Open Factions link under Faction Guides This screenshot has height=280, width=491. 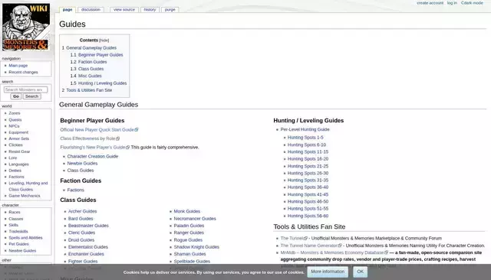(76, 190)
